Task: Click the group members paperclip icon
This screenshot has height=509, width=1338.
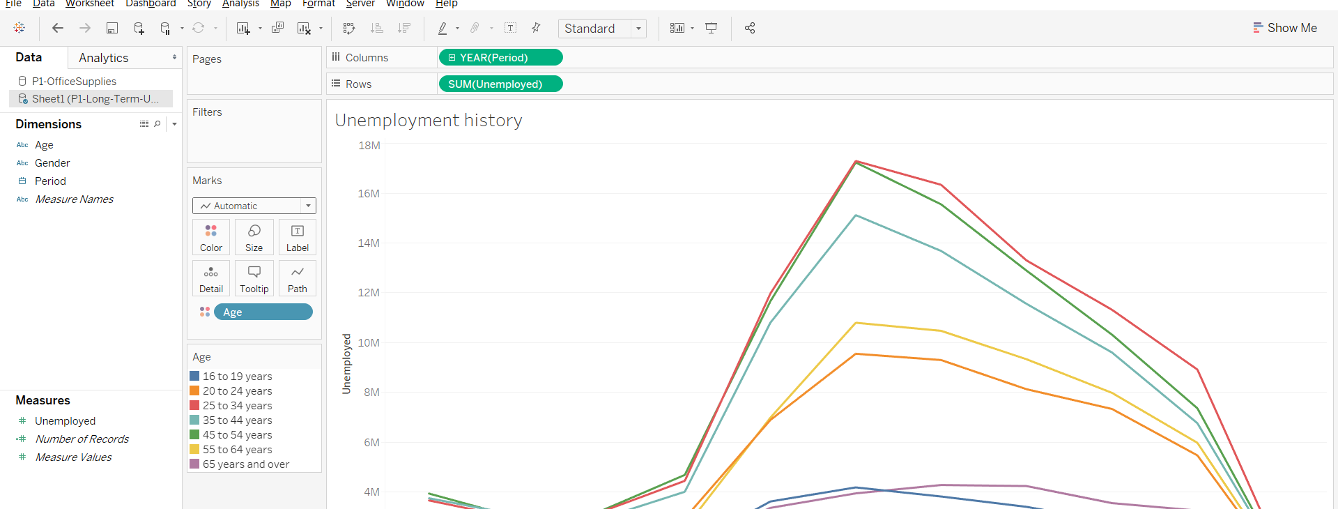Action: click(x=475, y=28)
